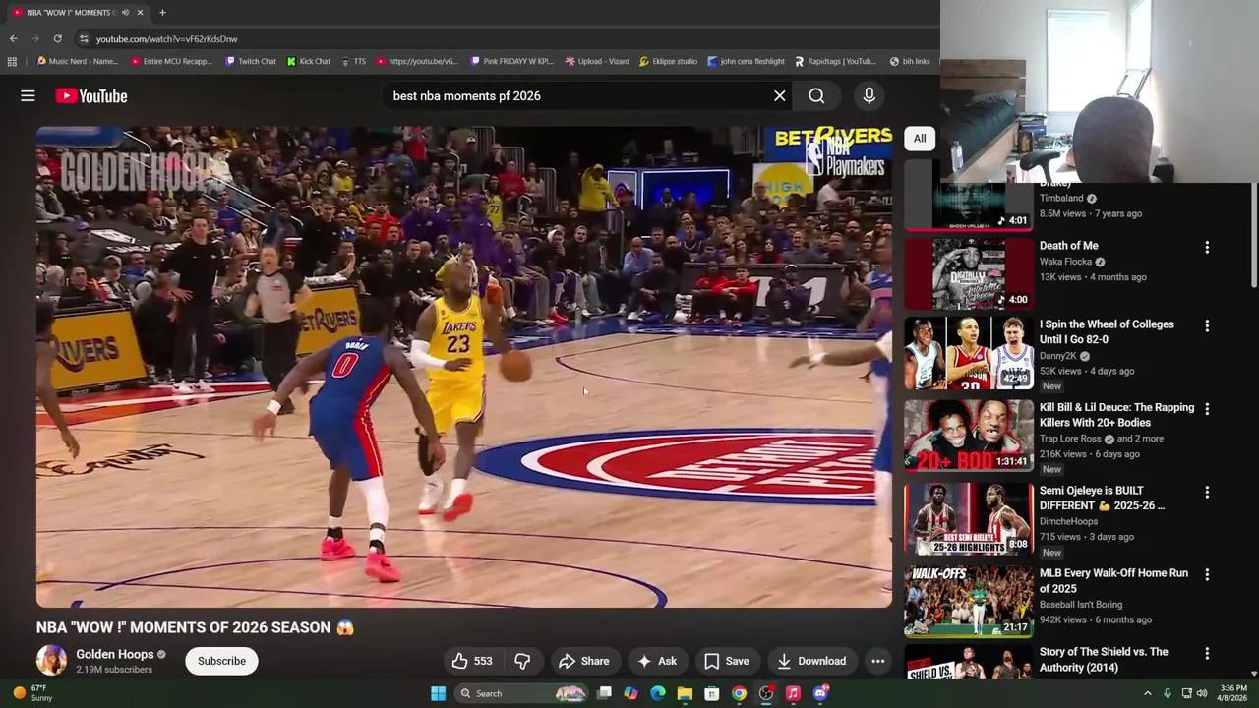Open Golden Hoops channel avatar

click(x=51, y=661)
